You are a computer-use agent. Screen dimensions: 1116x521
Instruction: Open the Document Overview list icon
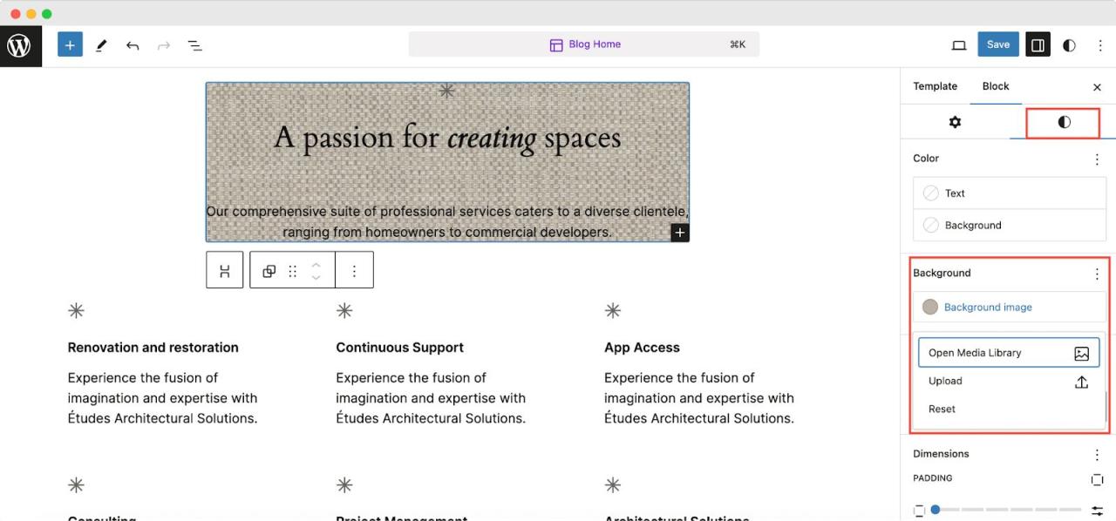195,45
